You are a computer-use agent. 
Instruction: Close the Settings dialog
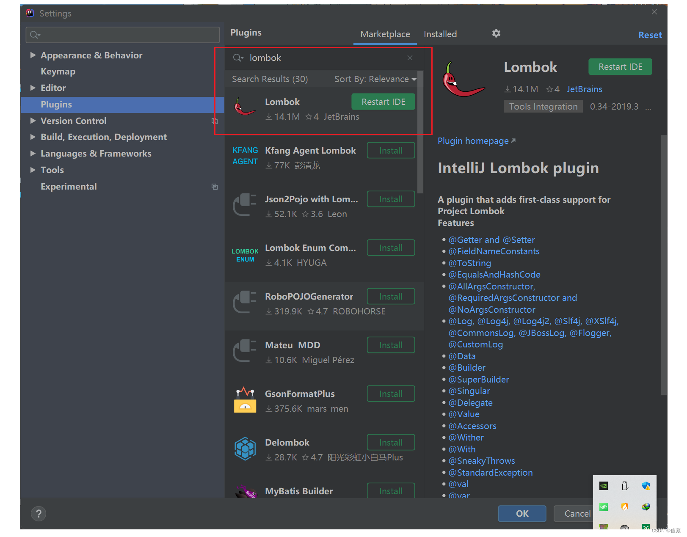(654, 12)
